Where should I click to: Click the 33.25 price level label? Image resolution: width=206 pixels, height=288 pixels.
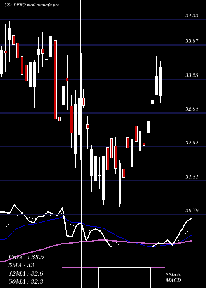[192, 75]
